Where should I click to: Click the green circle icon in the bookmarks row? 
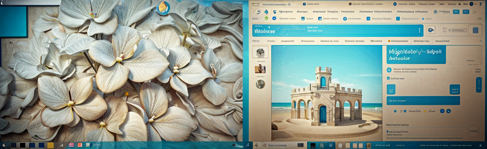click(x=266, y=19)
